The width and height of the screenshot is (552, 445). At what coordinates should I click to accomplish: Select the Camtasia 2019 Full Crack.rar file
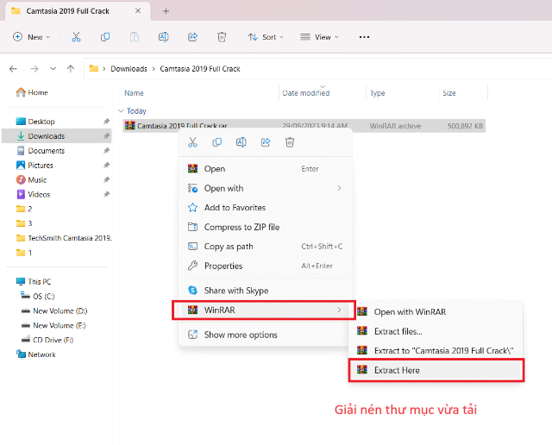(304, 126)
